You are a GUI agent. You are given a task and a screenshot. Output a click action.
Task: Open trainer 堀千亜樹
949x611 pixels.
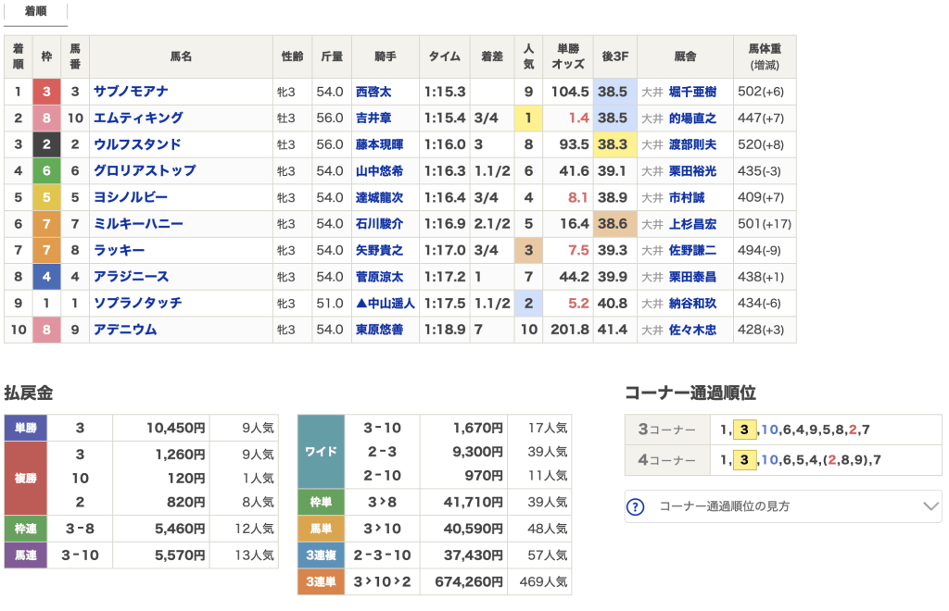pyautogui.click(x=692, y=92)
